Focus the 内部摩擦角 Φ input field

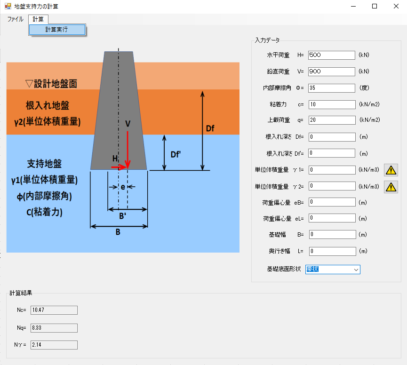(331, 88)
